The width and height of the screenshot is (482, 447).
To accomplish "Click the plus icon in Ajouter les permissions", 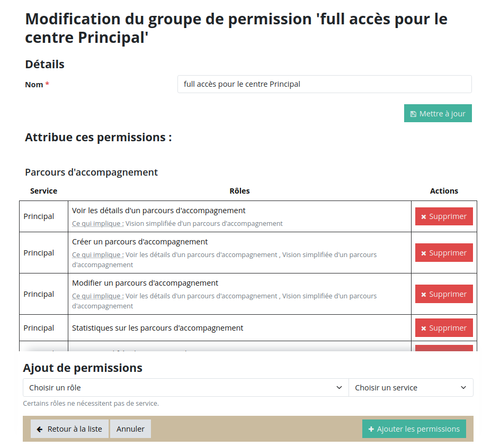I will pos(371,429).
